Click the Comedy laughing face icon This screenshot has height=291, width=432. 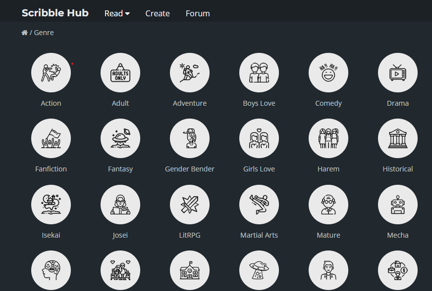click(328, 73)
